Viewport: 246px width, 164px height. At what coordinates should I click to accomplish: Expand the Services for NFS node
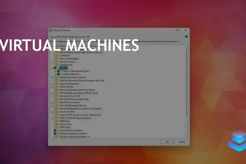click(x=52, y=112)
